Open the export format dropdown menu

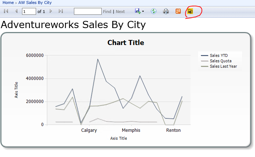click(x=143, y=12)
